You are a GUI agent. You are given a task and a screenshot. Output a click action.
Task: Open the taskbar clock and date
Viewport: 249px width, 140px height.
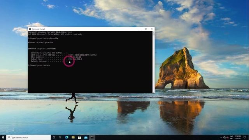click(x=238, y=137)
